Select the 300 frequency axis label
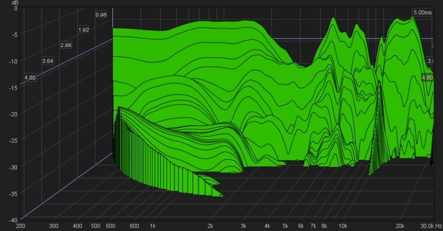The height and width of the screenshot is (231, 443). [54, 226]
